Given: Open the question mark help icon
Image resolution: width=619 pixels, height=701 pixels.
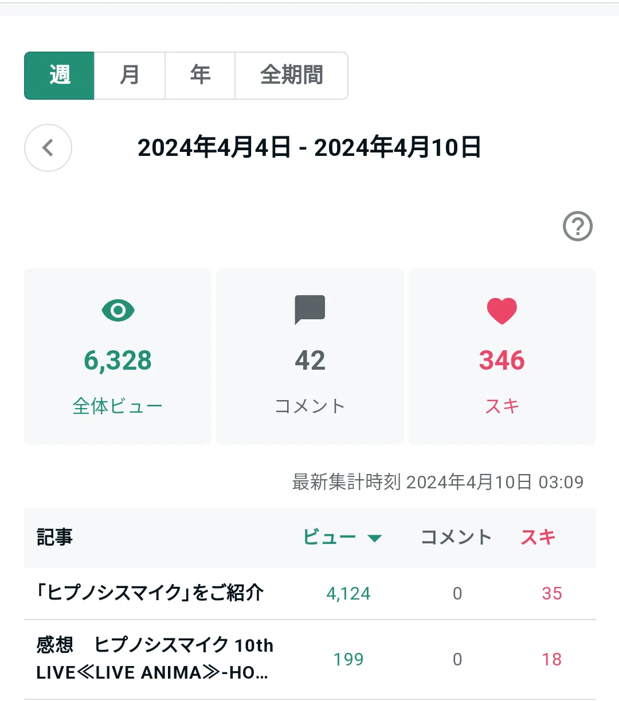Looking at the screenshot, I should click(x=578, y=226).
